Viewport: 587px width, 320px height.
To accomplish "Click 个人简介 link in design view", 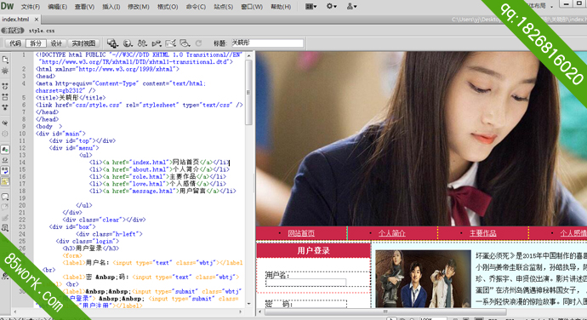I will point(392,233).
